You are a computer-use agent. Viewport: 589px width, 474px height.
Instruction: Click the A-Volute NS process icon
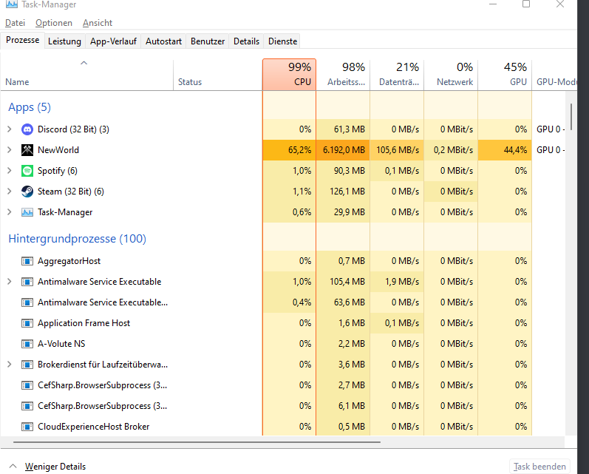[27, 344]
